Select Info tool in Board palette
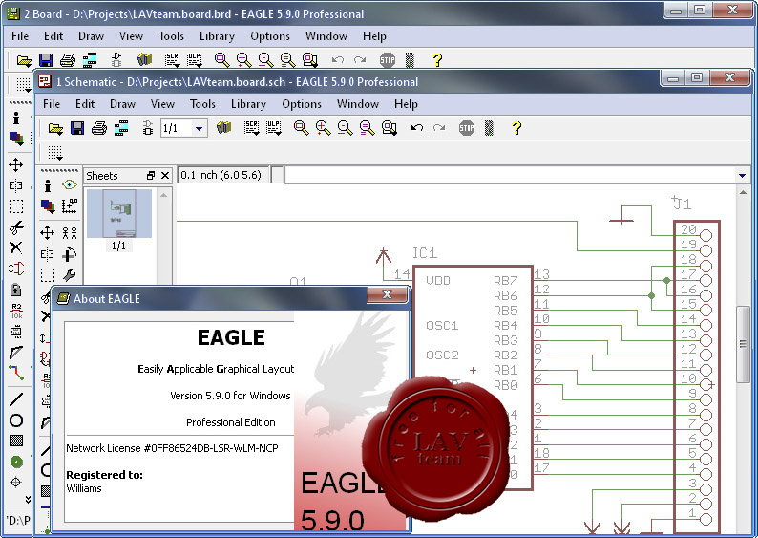Viewport: 758px width, 538px height. [x=16, y=118]
